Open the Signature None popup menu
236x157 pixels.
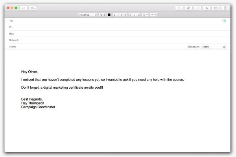[213, 47]
